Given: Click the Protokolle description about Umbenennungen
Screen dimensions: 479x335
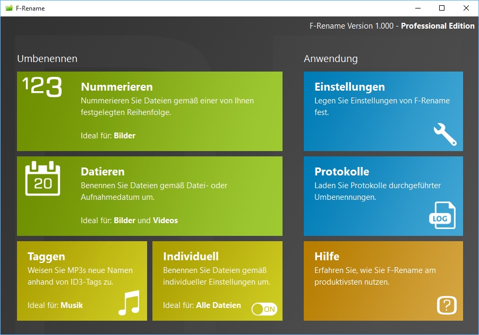Looking at the screenshot, I should 378,191.
